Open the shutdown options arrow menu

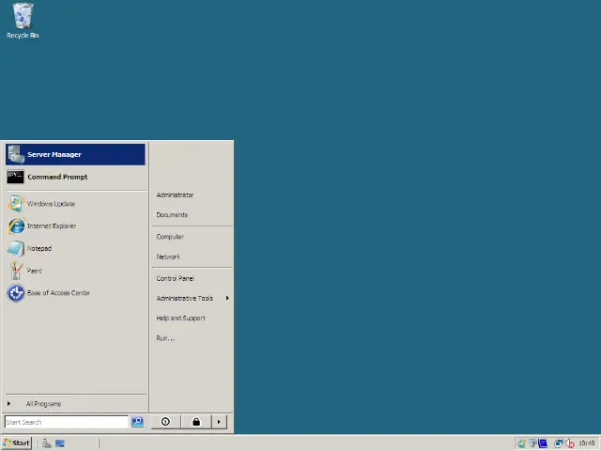[219, 422]
